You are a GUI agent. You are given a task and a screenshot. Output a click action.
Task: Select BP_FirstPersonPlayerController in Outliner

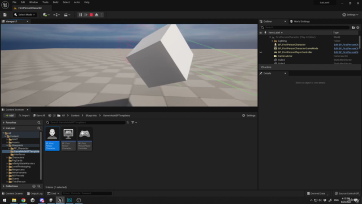tap(295, 52)
